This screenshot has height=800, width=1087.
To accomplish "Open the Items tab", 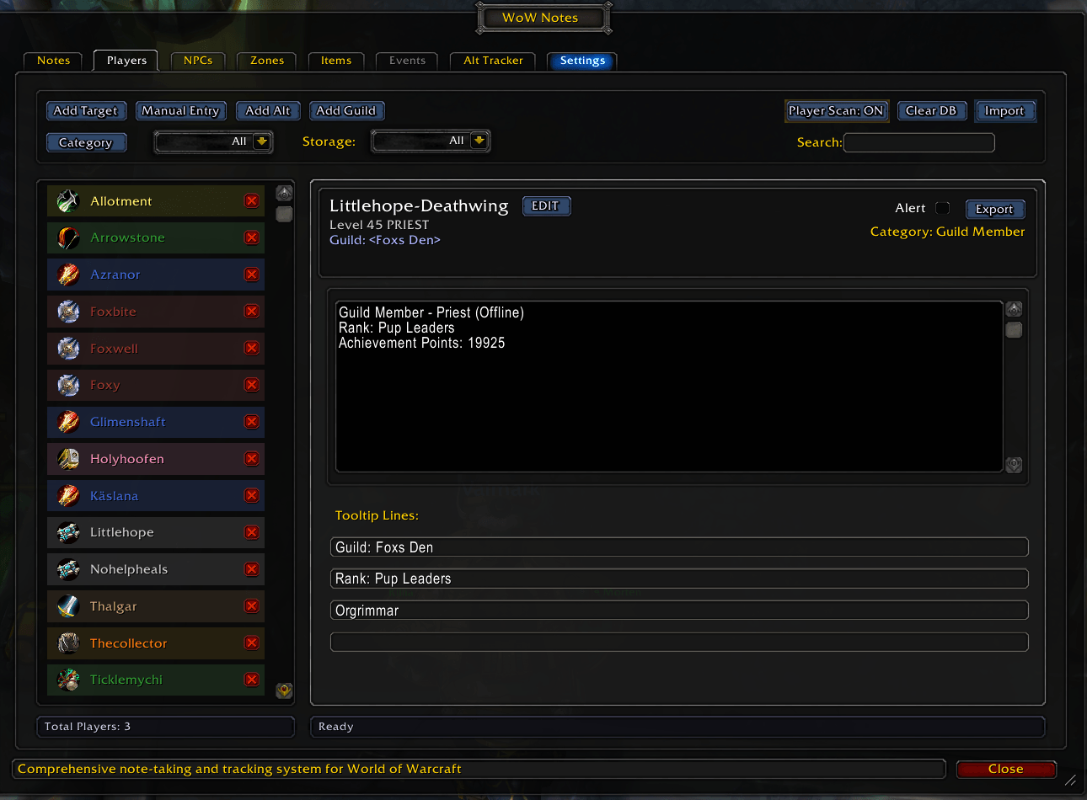I will pos(335,61).
